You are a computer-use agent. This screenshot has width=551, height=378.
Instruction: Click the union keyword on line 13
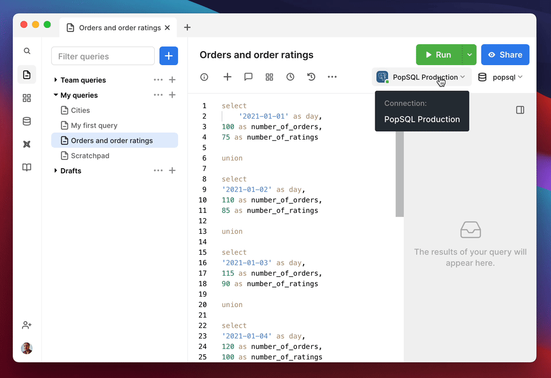tap(232, 231)
